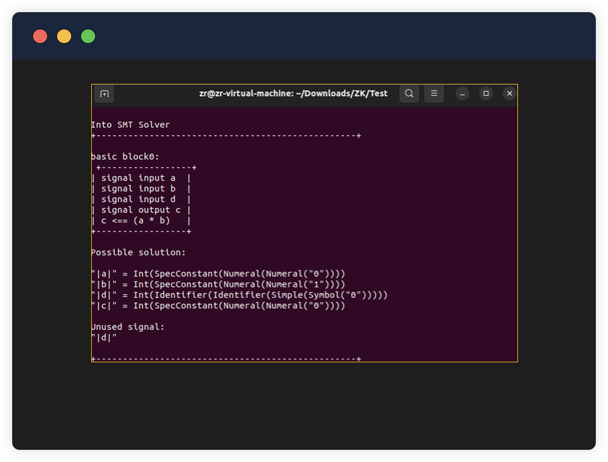The image size is (608, 462).
Task: Maximize the terminal window
Action: pos(486,94)
